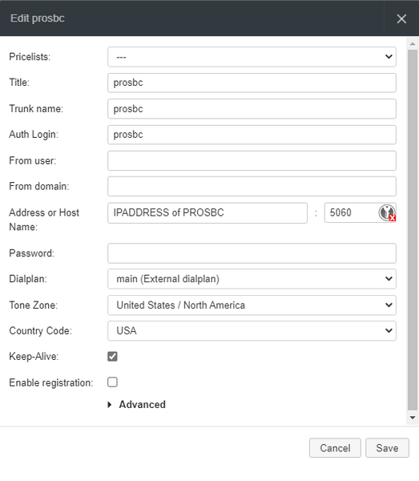Click the password manager icon in port field
Viewport: 419px width, 481px height.
[387, 212]
